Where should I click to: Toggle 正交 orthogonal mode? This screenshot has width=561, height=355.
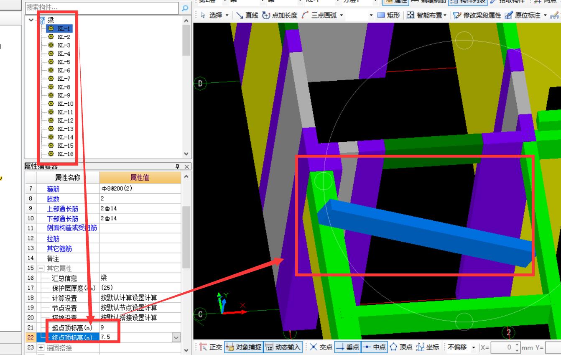[211, 347]
